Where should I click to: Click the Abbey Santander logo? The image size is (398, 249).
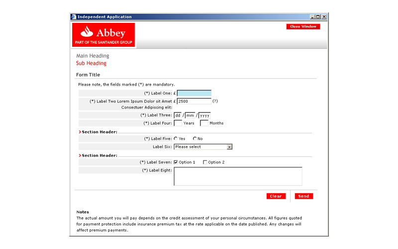[103, 35]
